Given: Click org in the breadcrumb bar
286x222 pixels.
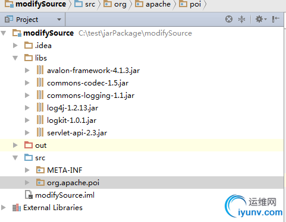Looking at the screenshot, I should click(x=115, y=4).
